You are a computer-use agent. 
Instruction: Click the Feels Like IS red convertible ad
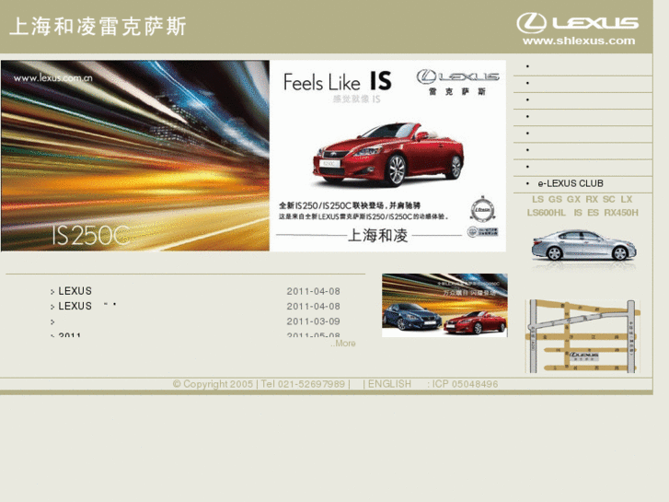pos(387,156)
